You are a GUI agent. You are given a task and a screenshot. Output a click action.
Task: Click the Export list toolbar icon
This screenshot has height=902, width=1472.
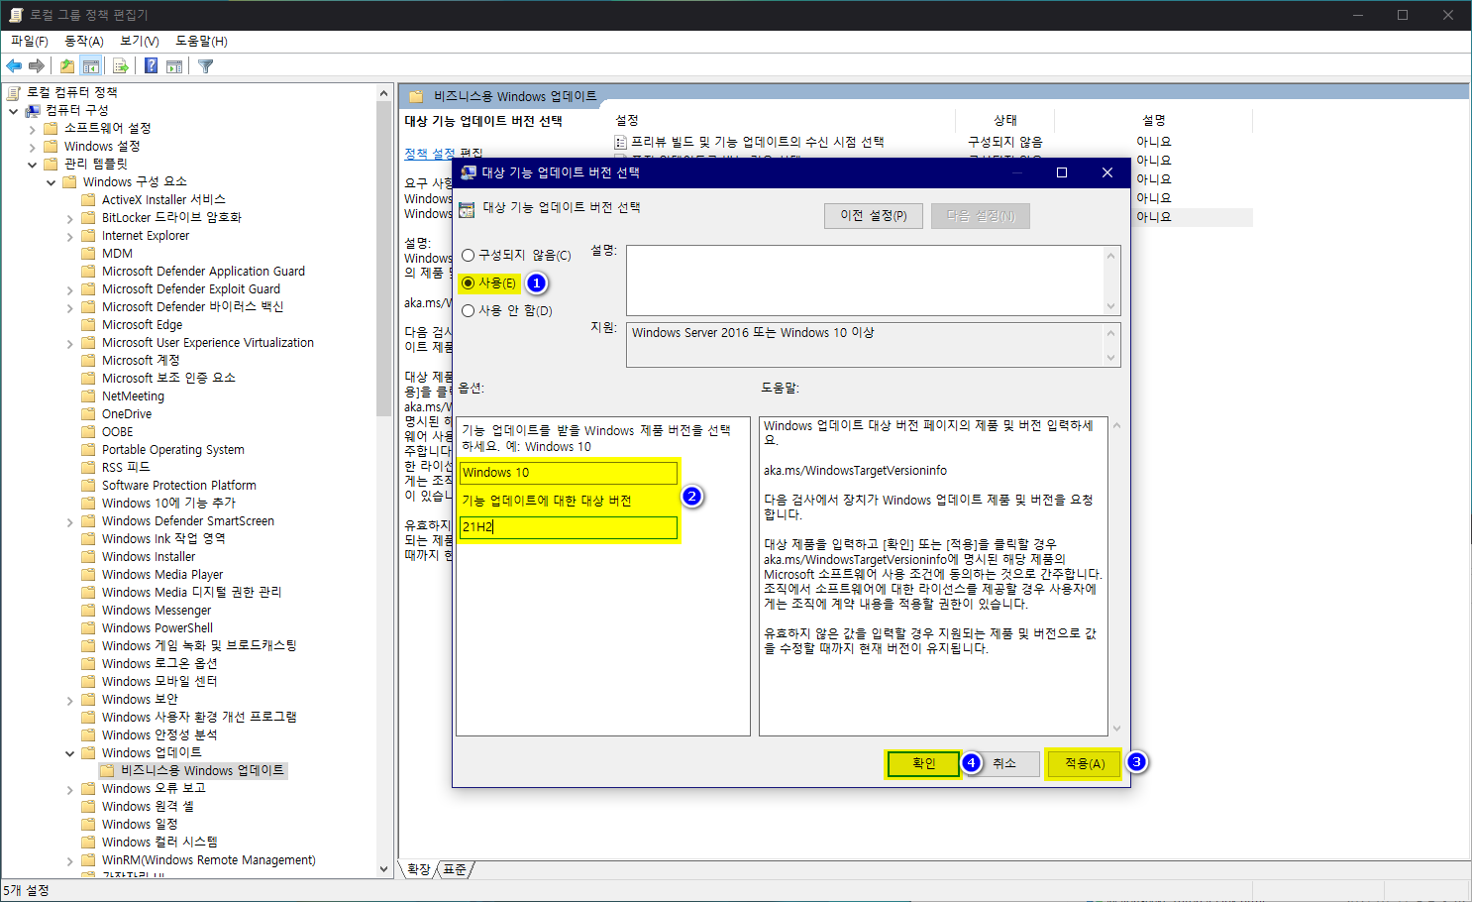pyautogui.click(x=121, y=66)
